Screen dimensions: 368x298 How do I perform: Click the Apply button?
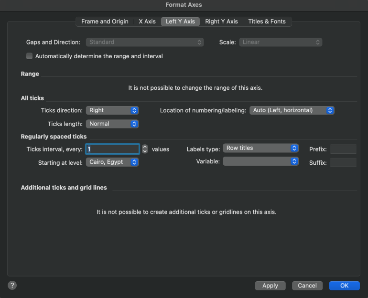pyautogui.click(x=270, y=286)
